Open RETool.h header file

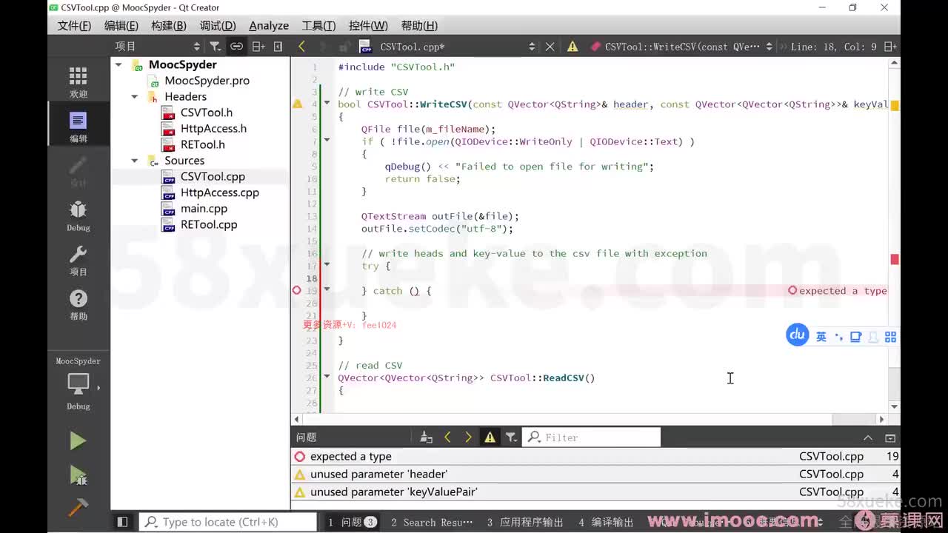coord(202,144)
